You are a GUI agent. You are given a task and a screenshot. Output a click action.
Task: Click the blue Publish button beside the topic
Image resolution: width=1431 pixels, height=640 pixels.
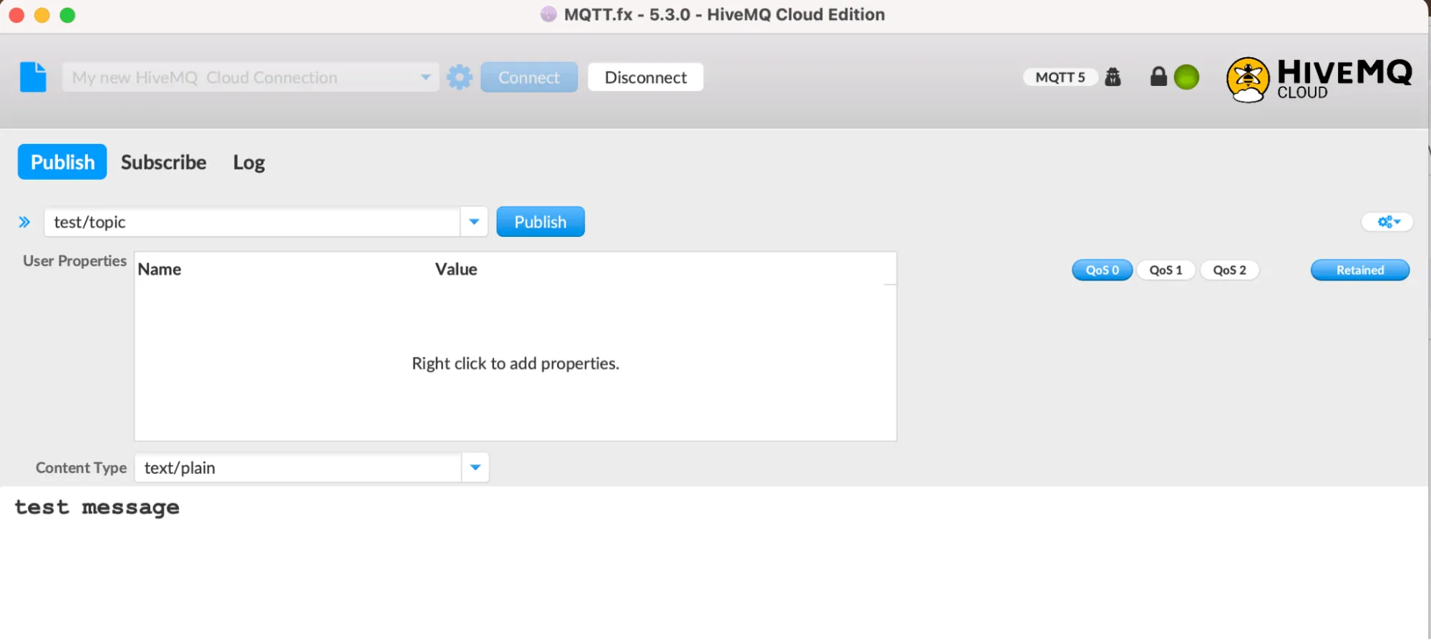[x=540, y=222]
